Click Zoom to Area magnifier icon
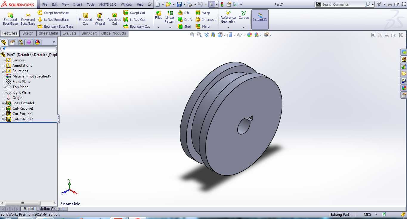 click(x=199, y=35)
